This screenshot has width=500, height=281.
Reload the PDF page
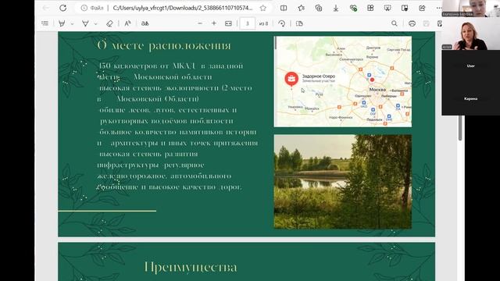click(x=62, y=8)
